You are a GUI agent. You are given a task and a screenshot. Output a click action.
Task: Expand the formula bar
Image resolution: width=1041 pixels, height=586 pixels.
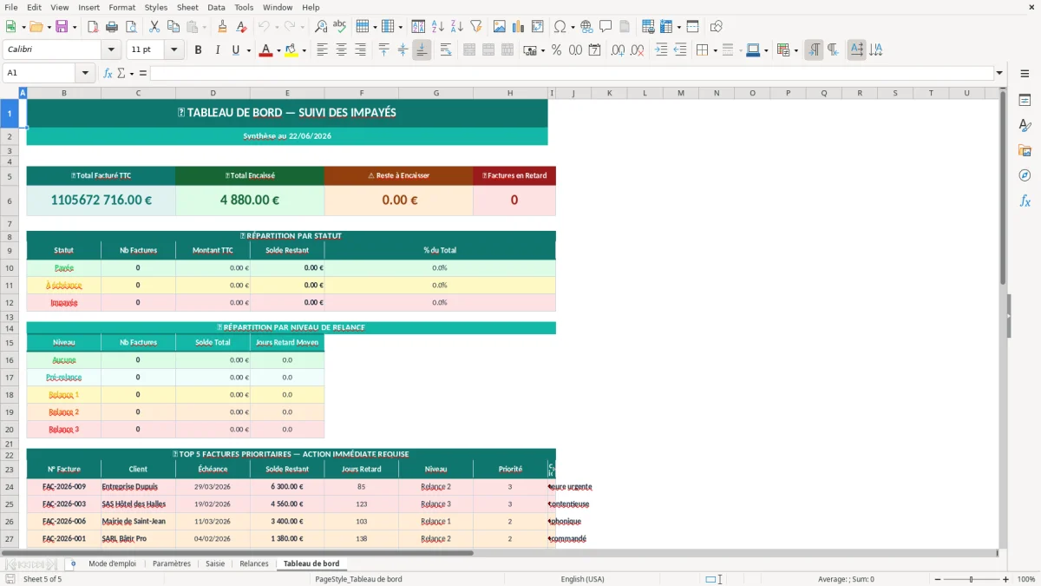[999, 73]
